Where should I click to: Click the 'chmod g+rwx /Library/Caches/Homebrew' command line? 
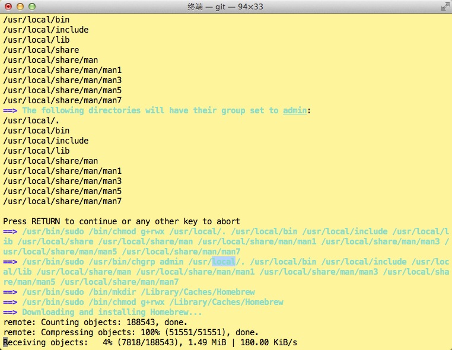click(144, 302)
